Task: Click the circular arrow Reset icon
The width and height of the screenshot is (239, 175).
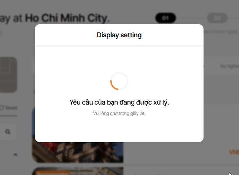Action: pyautogui.click(x=2, y=108)
